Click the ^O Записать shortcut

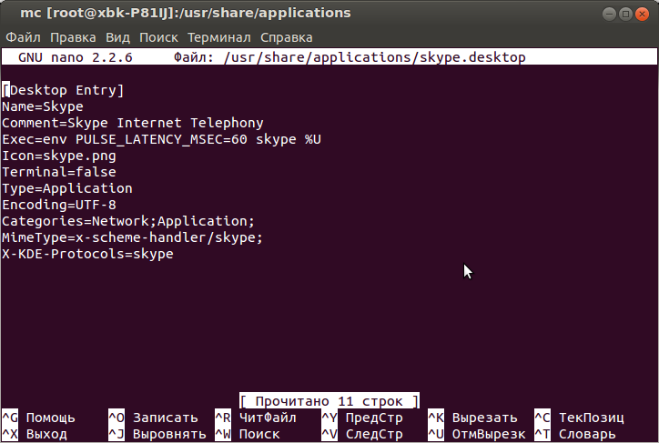154,418
